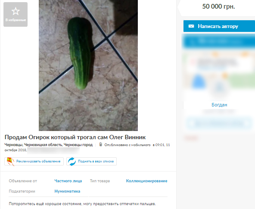Click the mobile phone published icon
The image size is (255, 209).
click(x=101, y=144)
